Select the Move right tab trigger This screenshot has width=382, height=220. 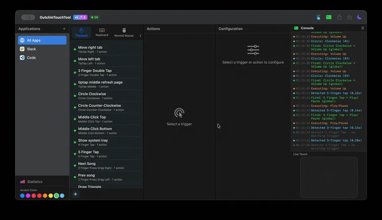coord(107,49)
